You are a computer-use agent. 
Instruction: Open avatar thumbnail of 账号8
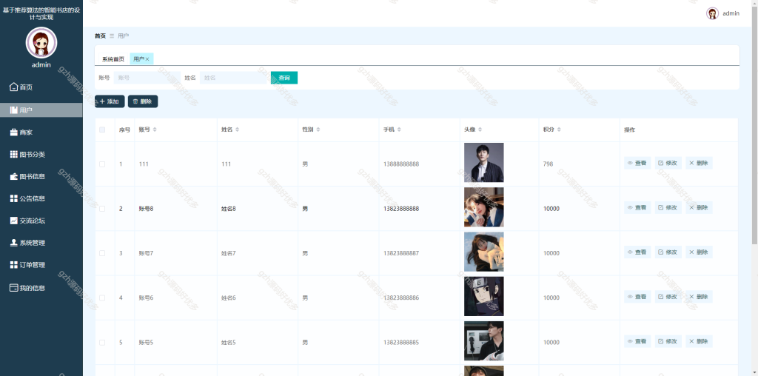click(484, 207)
